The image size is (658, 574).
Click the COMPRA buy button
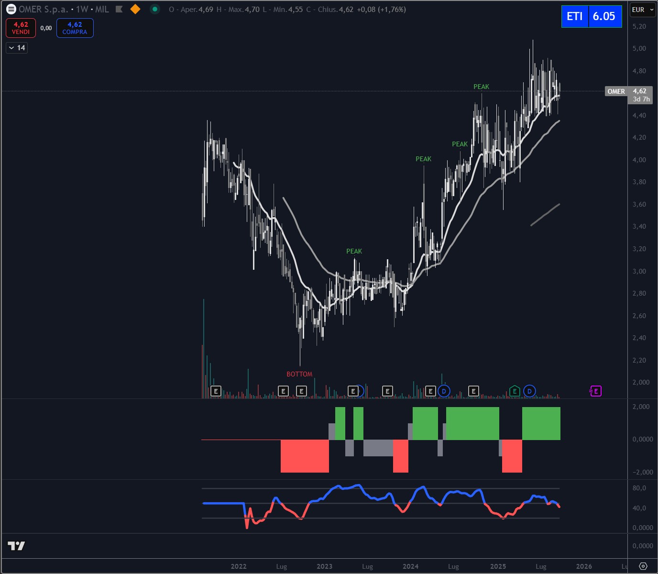[x=75, y=28]
